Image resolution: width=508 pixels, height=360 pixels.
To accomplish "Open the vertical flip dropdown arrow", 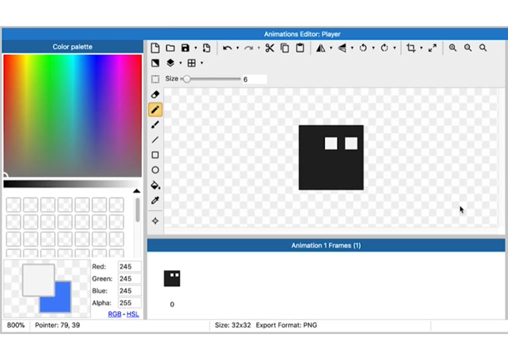I will [352, 48].
